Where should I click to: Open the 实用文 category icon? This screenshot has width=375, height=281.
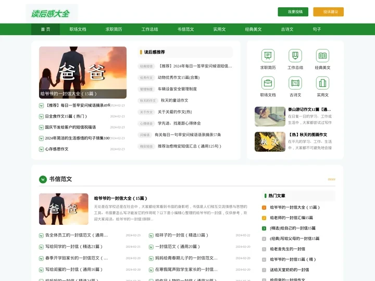[x=322, y=83]
